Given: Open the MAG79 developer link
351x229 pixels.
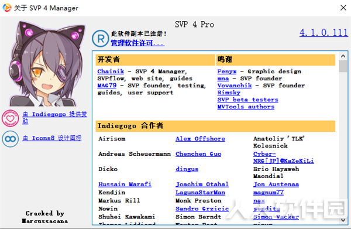Looking at the screenshot, I should 107,86.
